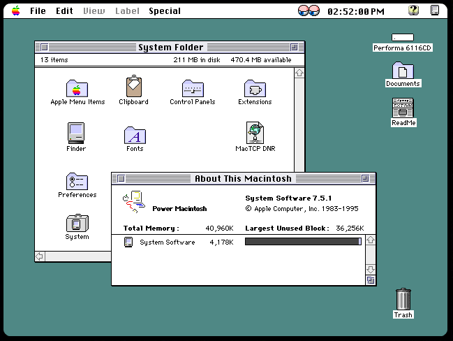
Task: Click System Folder scroll up arrow
Action: 299,73
